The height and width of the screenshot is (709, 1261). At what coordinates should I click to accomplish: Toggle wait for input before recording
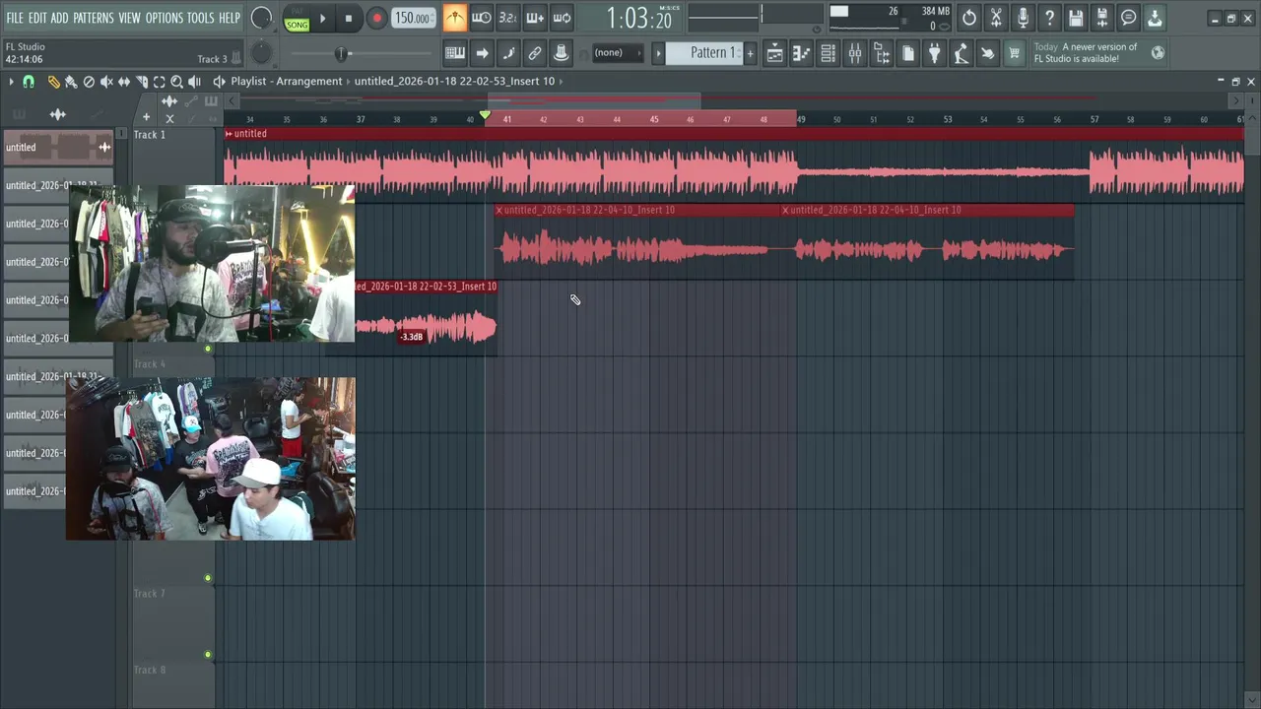point(481,18)
